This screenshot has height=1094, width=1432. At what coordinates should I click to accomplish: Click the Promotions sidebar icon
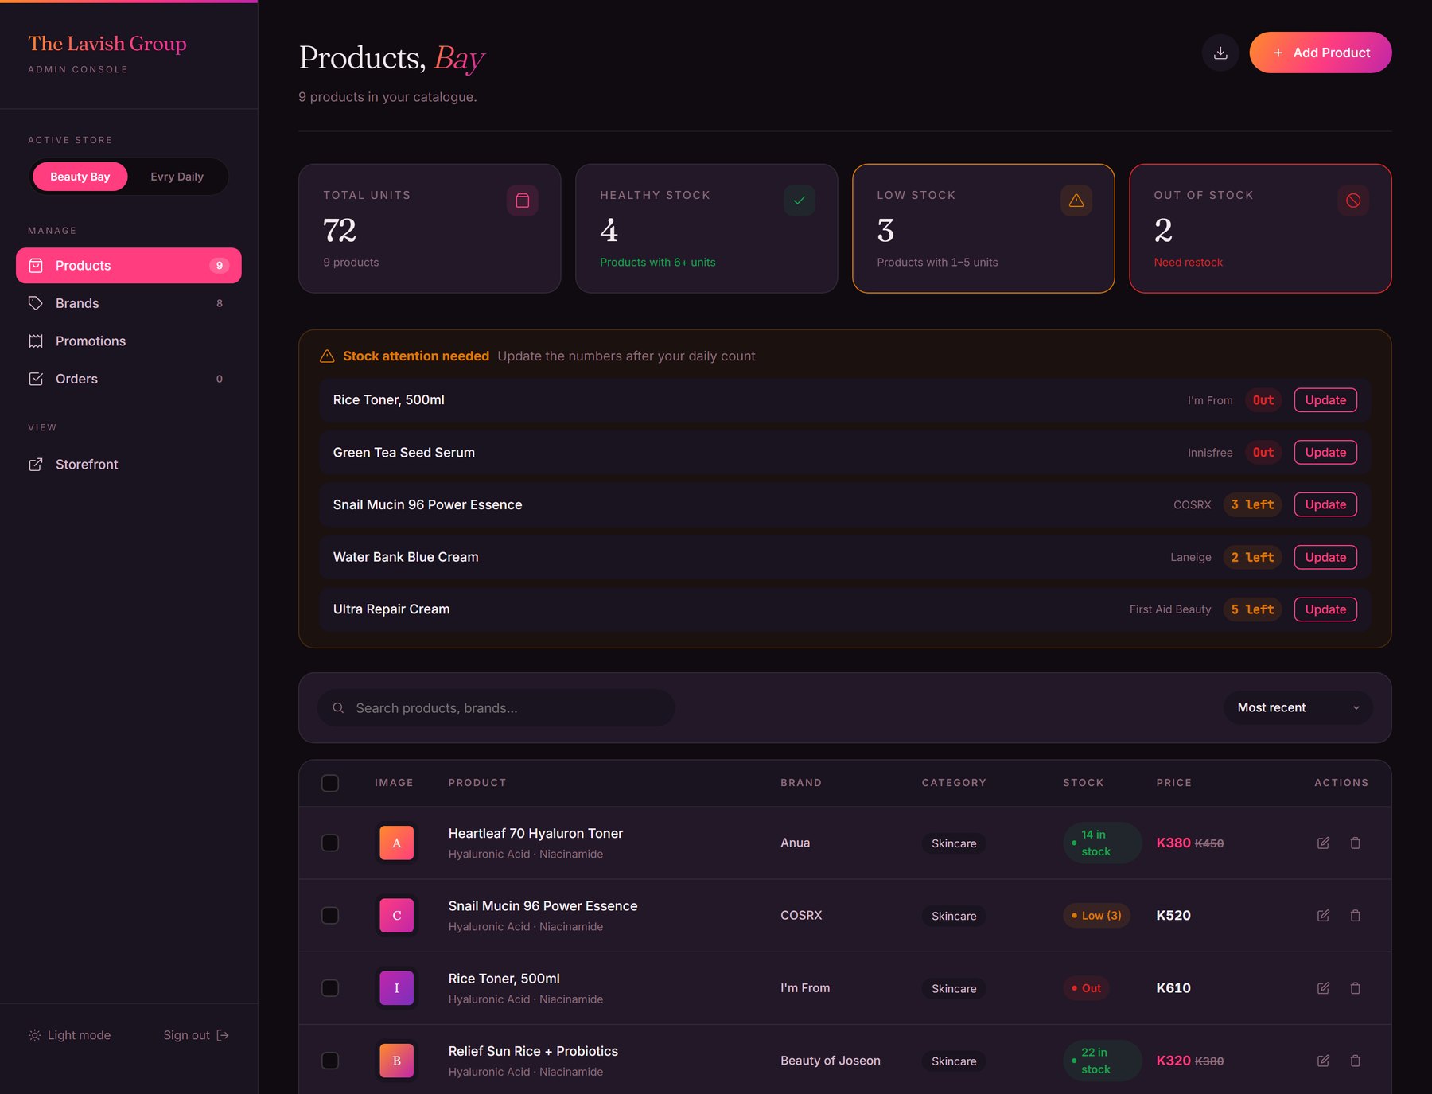coord(36,341)
